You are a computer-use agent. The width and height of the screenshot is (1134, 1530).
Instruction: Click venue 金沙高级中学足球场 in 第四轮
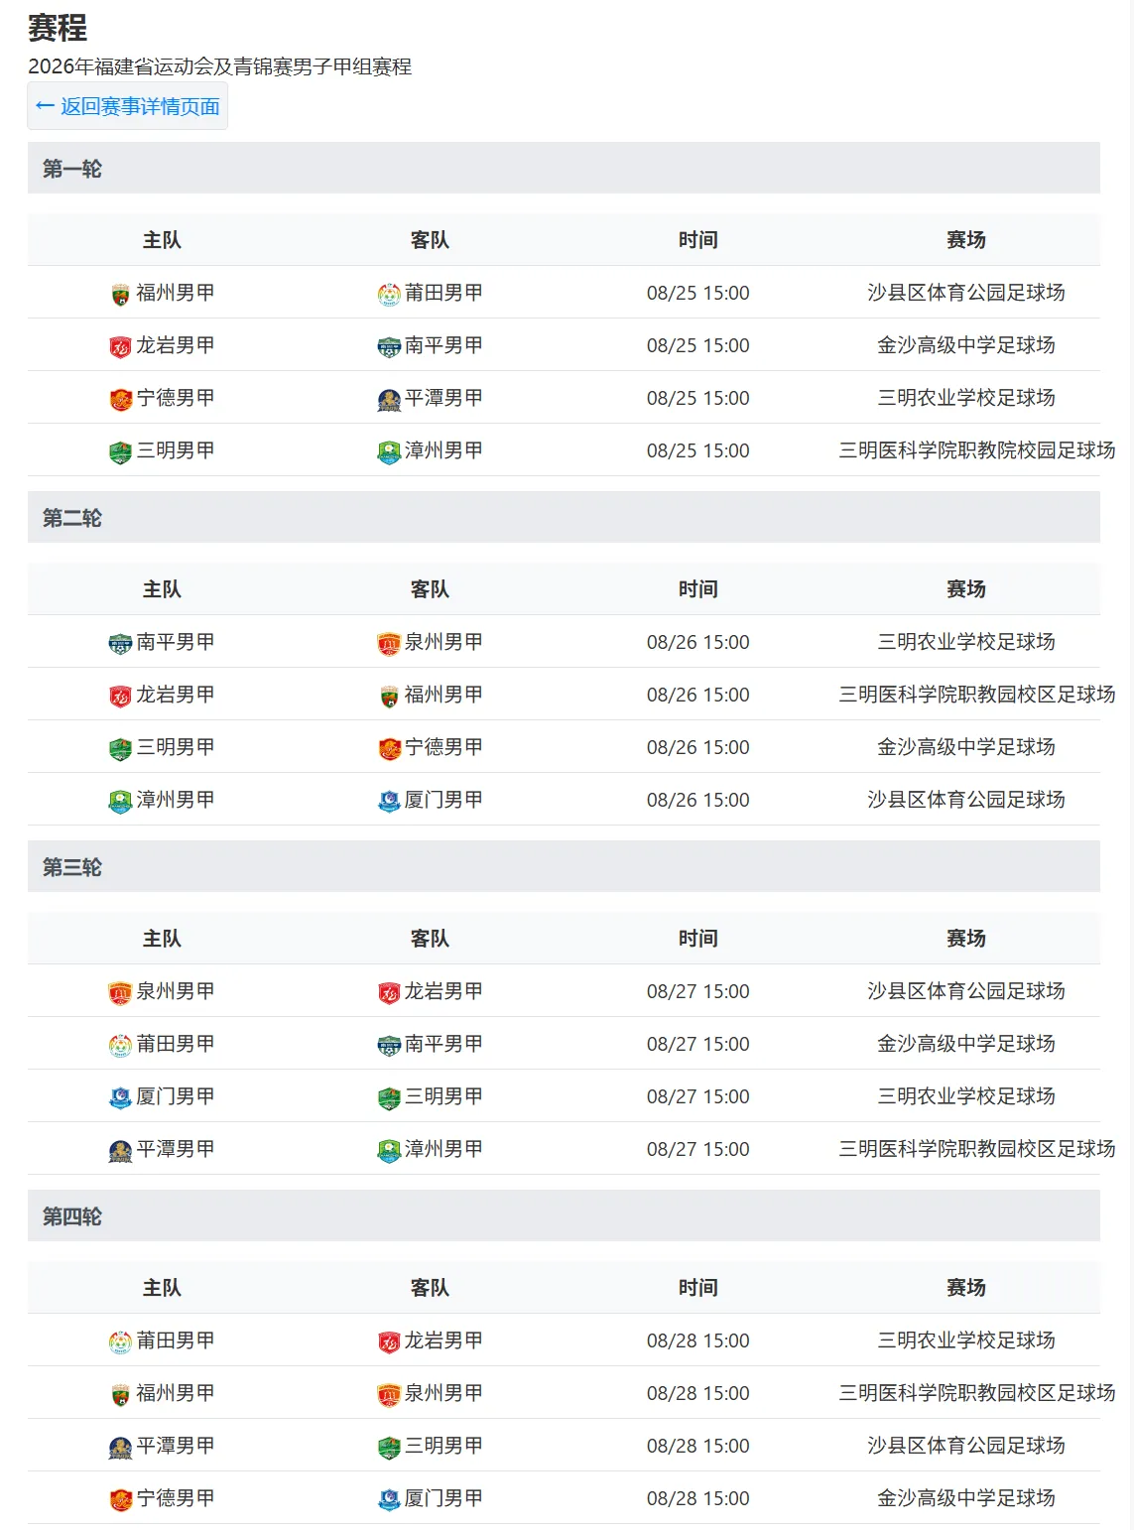[966, 1497]
